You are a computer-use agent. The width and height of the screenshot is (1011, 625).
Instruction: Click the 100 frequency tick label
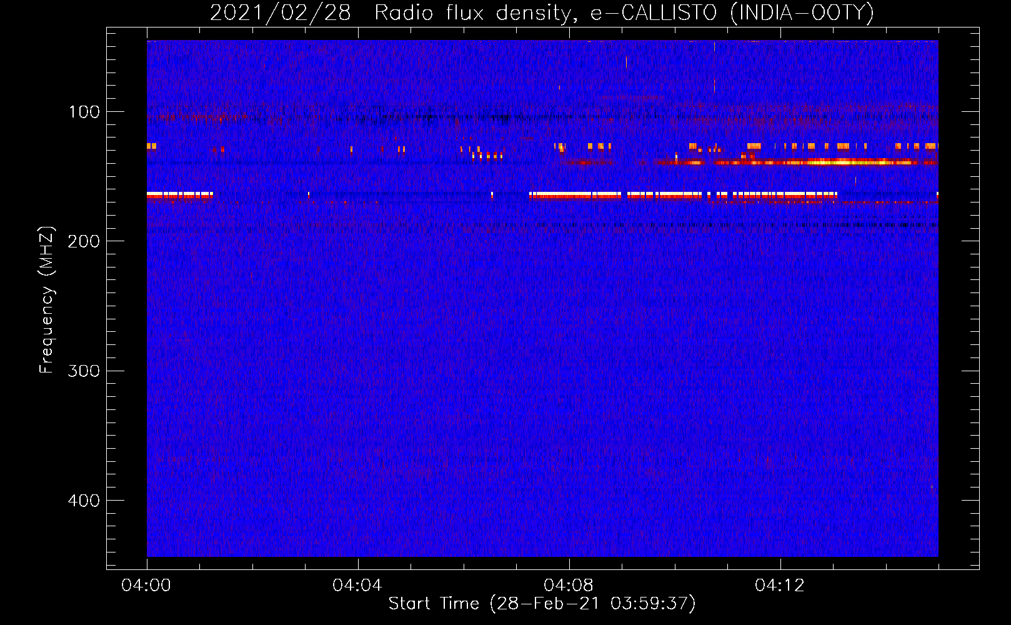(x=84, y=112)
